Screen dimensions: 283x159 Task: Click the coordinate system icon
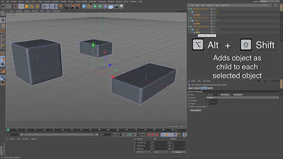click(60, 7)
